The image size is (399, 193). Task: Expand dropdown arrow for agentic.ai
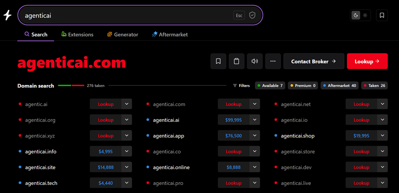tap(127, 104)
